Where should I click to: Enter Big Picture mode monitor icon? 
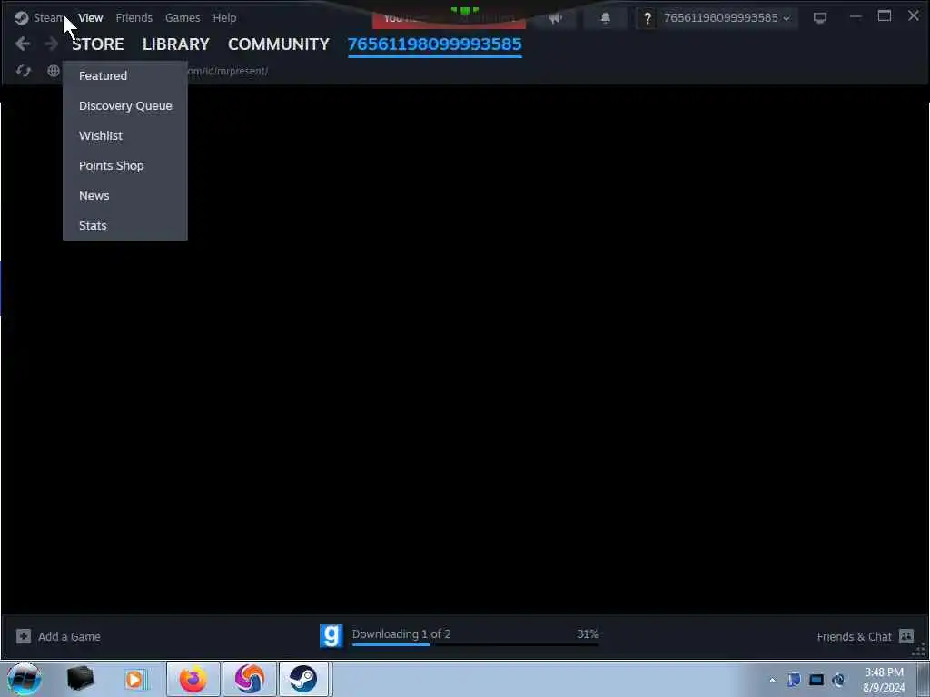[820, 18]
